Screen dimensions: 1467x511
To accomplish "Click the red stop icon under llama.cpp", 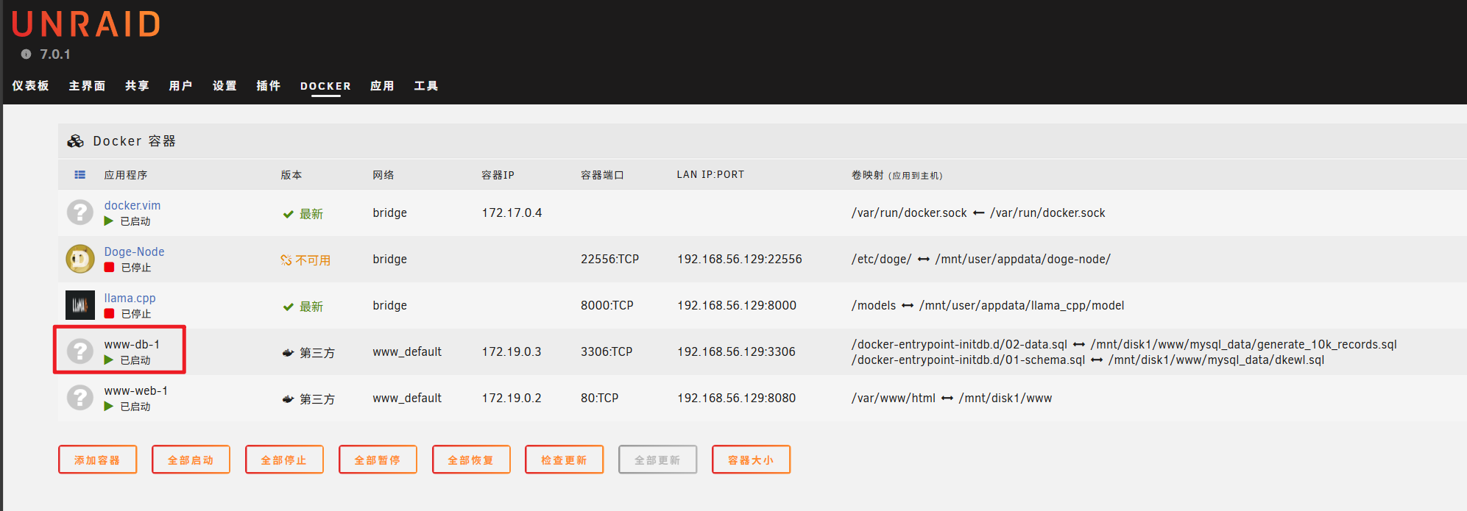I will (109, 314).
